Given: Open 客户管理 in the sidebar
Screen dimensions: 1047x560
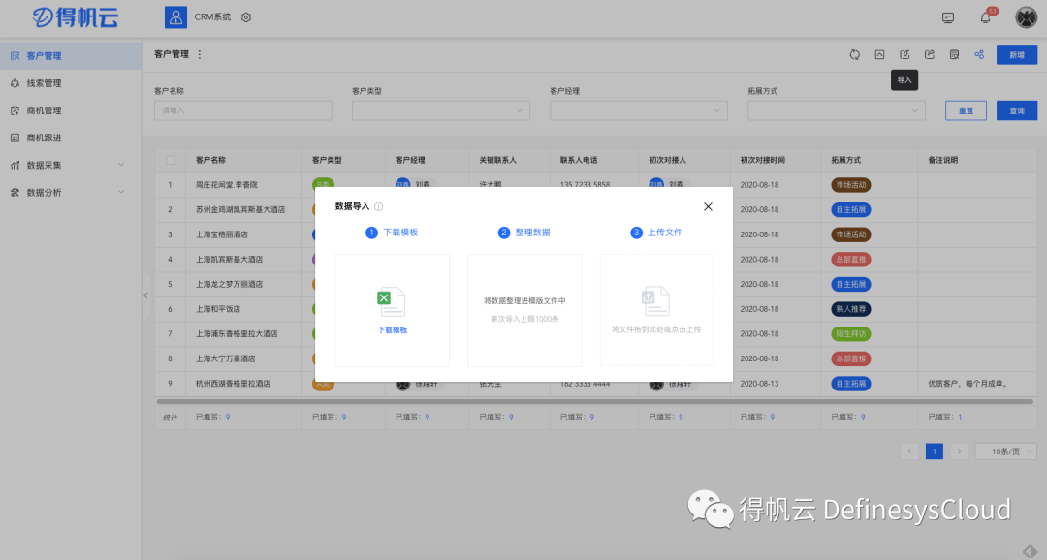Looking at the screenshot, I should point(70,56).
